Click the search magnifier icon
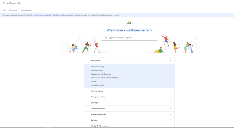234x128 pixels. coord(106,38)
